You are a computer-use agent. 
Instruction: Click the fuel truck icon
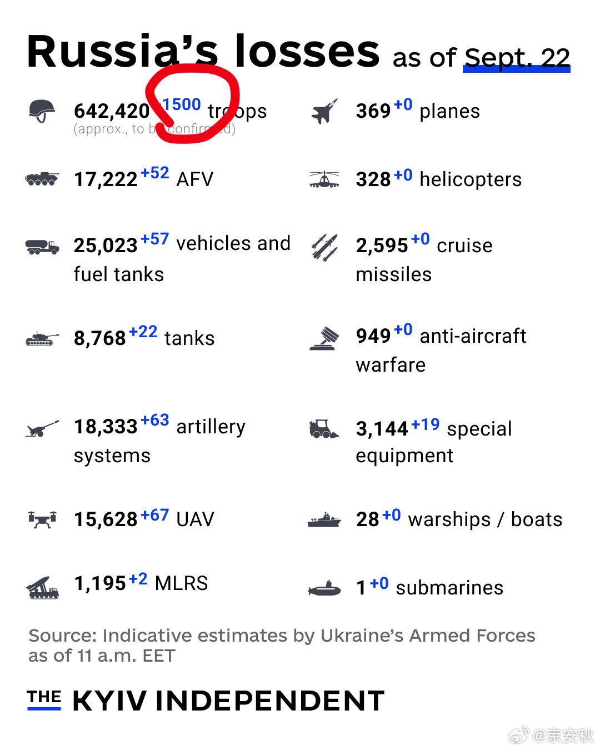pyautogui.click(x=42, y=247)
